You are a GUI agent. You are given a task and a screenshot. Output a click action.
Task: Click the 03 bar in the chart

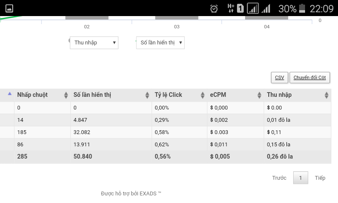(177, 18)
